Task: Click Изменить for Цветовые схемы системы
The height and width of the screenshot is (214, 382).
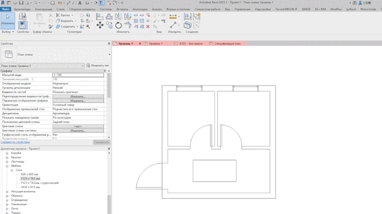Action: click(x=78, y=131)
